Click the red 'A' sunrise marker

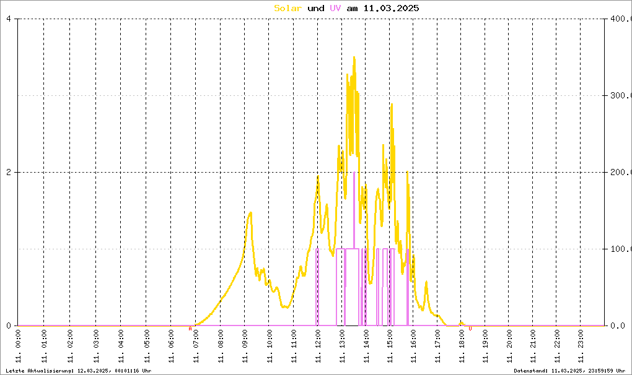190,329
